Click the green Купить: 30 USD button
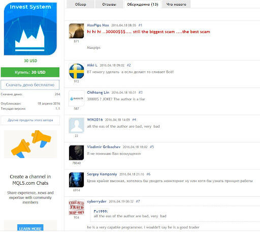Viewport: 260px width, 232px height. [x=30, y=72]
